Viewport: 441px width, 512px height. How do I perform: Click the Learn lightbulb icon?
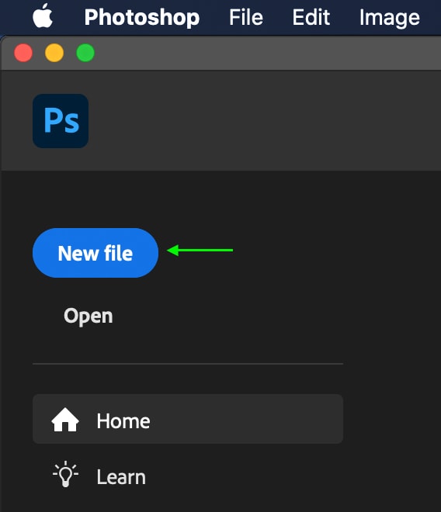tap(65, 474)
